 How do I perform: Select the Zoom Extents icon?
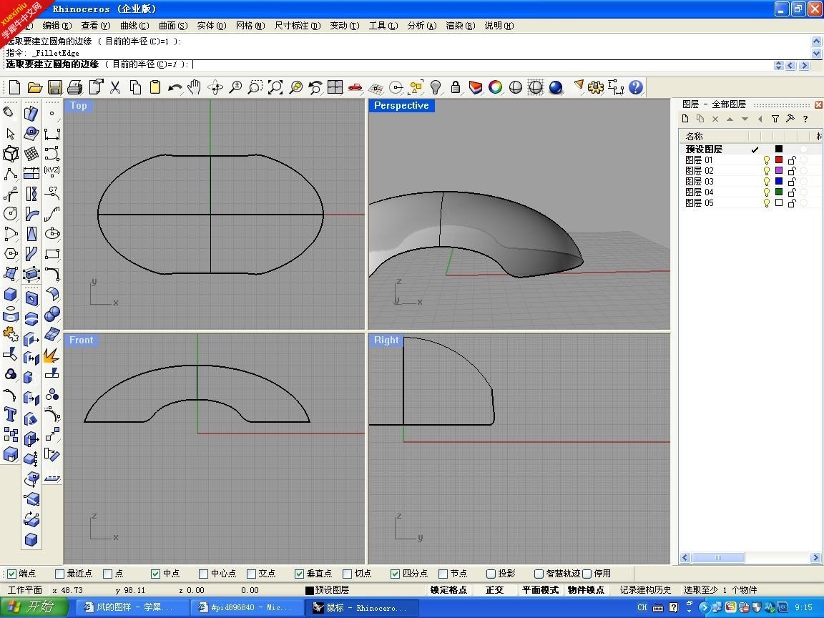[x=275, y=87]
